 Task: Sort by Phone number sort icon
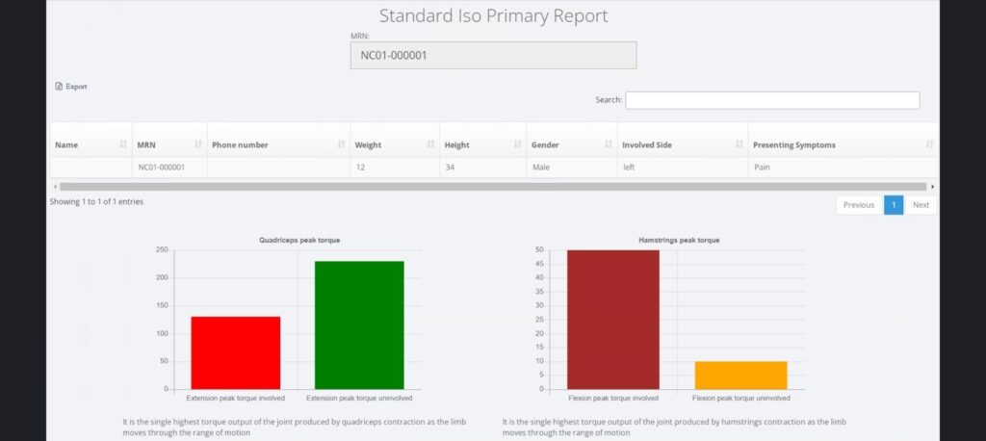click(x=341, y=144)
